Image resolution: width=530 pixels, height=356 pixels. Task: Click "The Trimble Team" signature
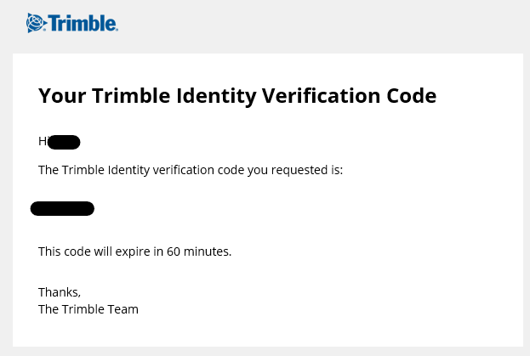coord(88,309)
